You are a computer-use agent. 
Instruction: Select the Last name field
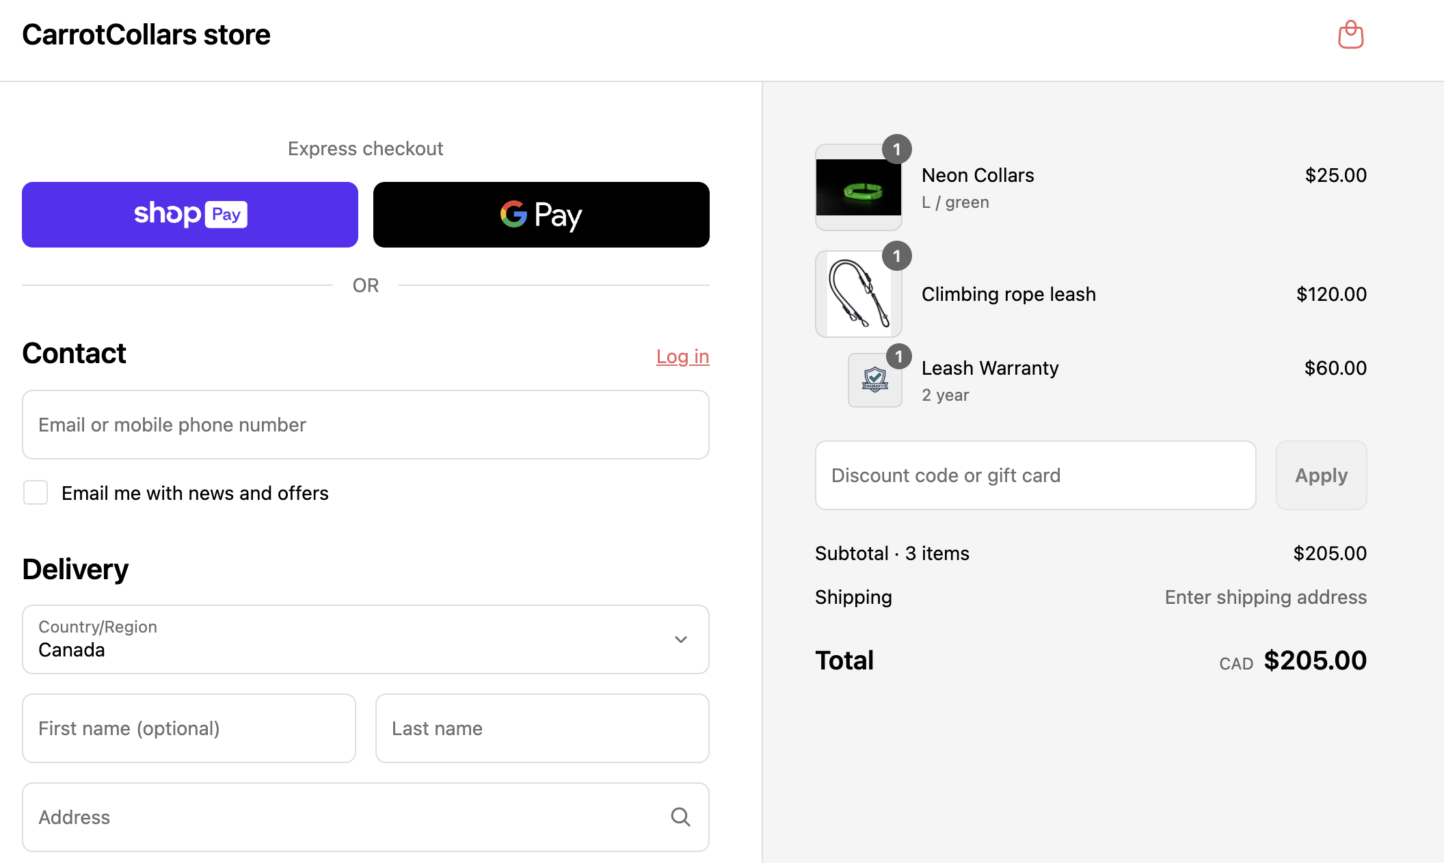542,728
